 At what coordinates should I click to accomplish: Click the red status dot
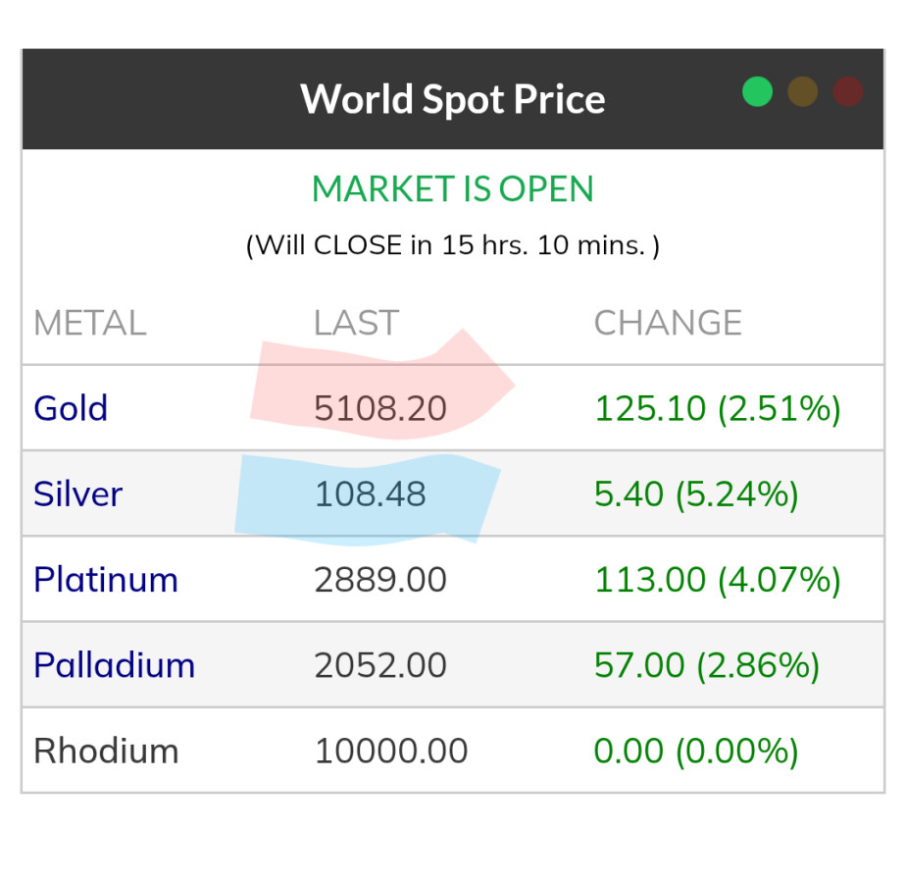coord(847,92)
